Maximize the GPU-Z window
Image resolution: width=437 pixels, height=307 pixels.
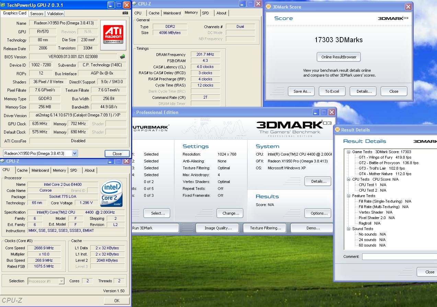point(118,5)
